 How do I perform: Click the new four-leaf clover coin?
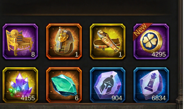point(151,42)
